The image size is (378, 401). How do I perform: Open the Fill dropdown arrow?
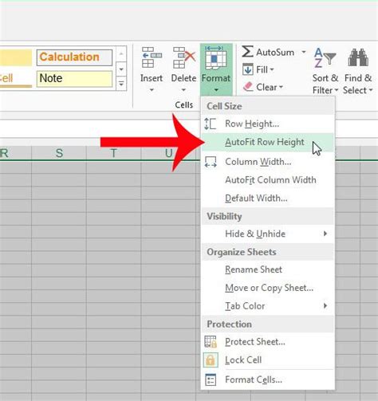272,70
